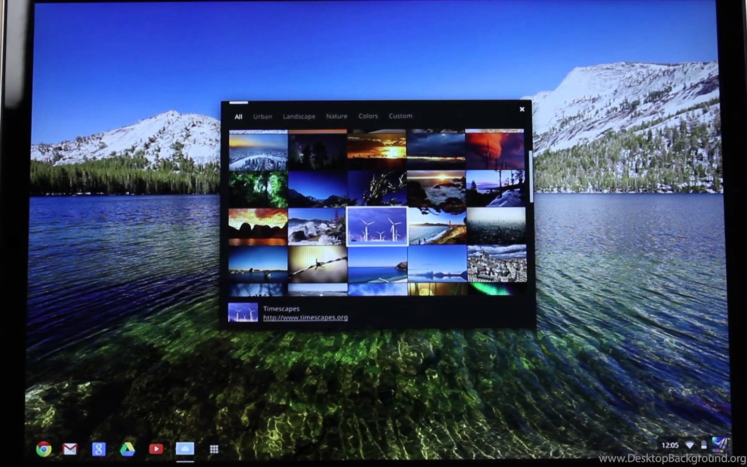Click the wallpaper picker cloud icon on shelf
Viewport: 747px width, 467px height.
(185, 449)
